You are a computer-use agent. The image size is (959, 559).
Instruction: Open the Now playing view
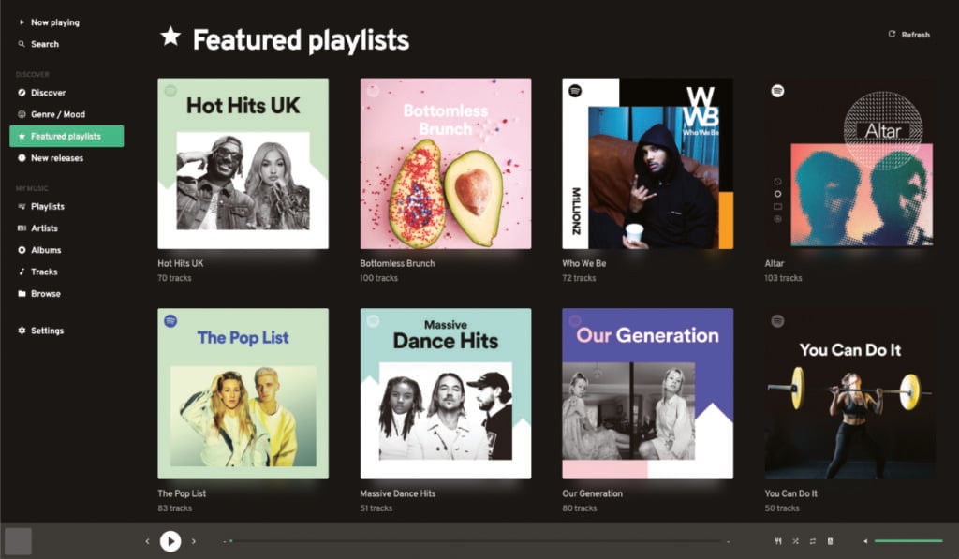(x=54, y=22)
